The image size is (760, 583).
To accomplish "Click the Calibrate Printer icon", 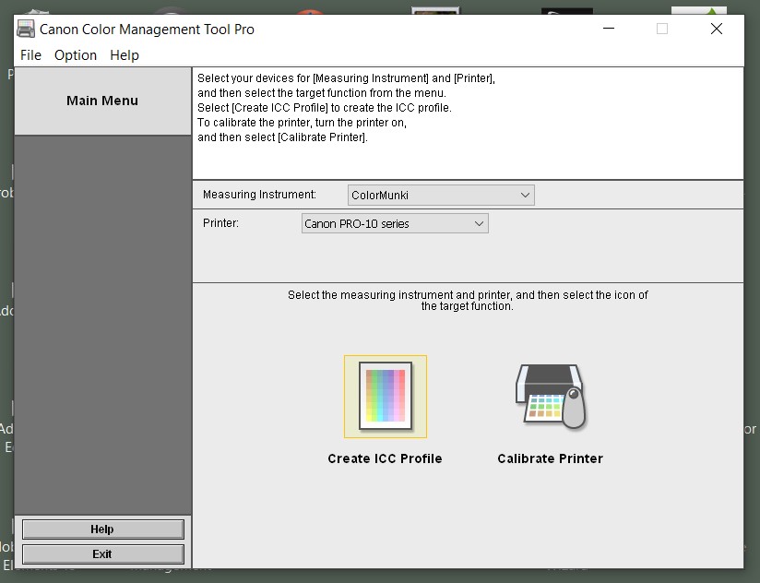I will pos(551,396).
